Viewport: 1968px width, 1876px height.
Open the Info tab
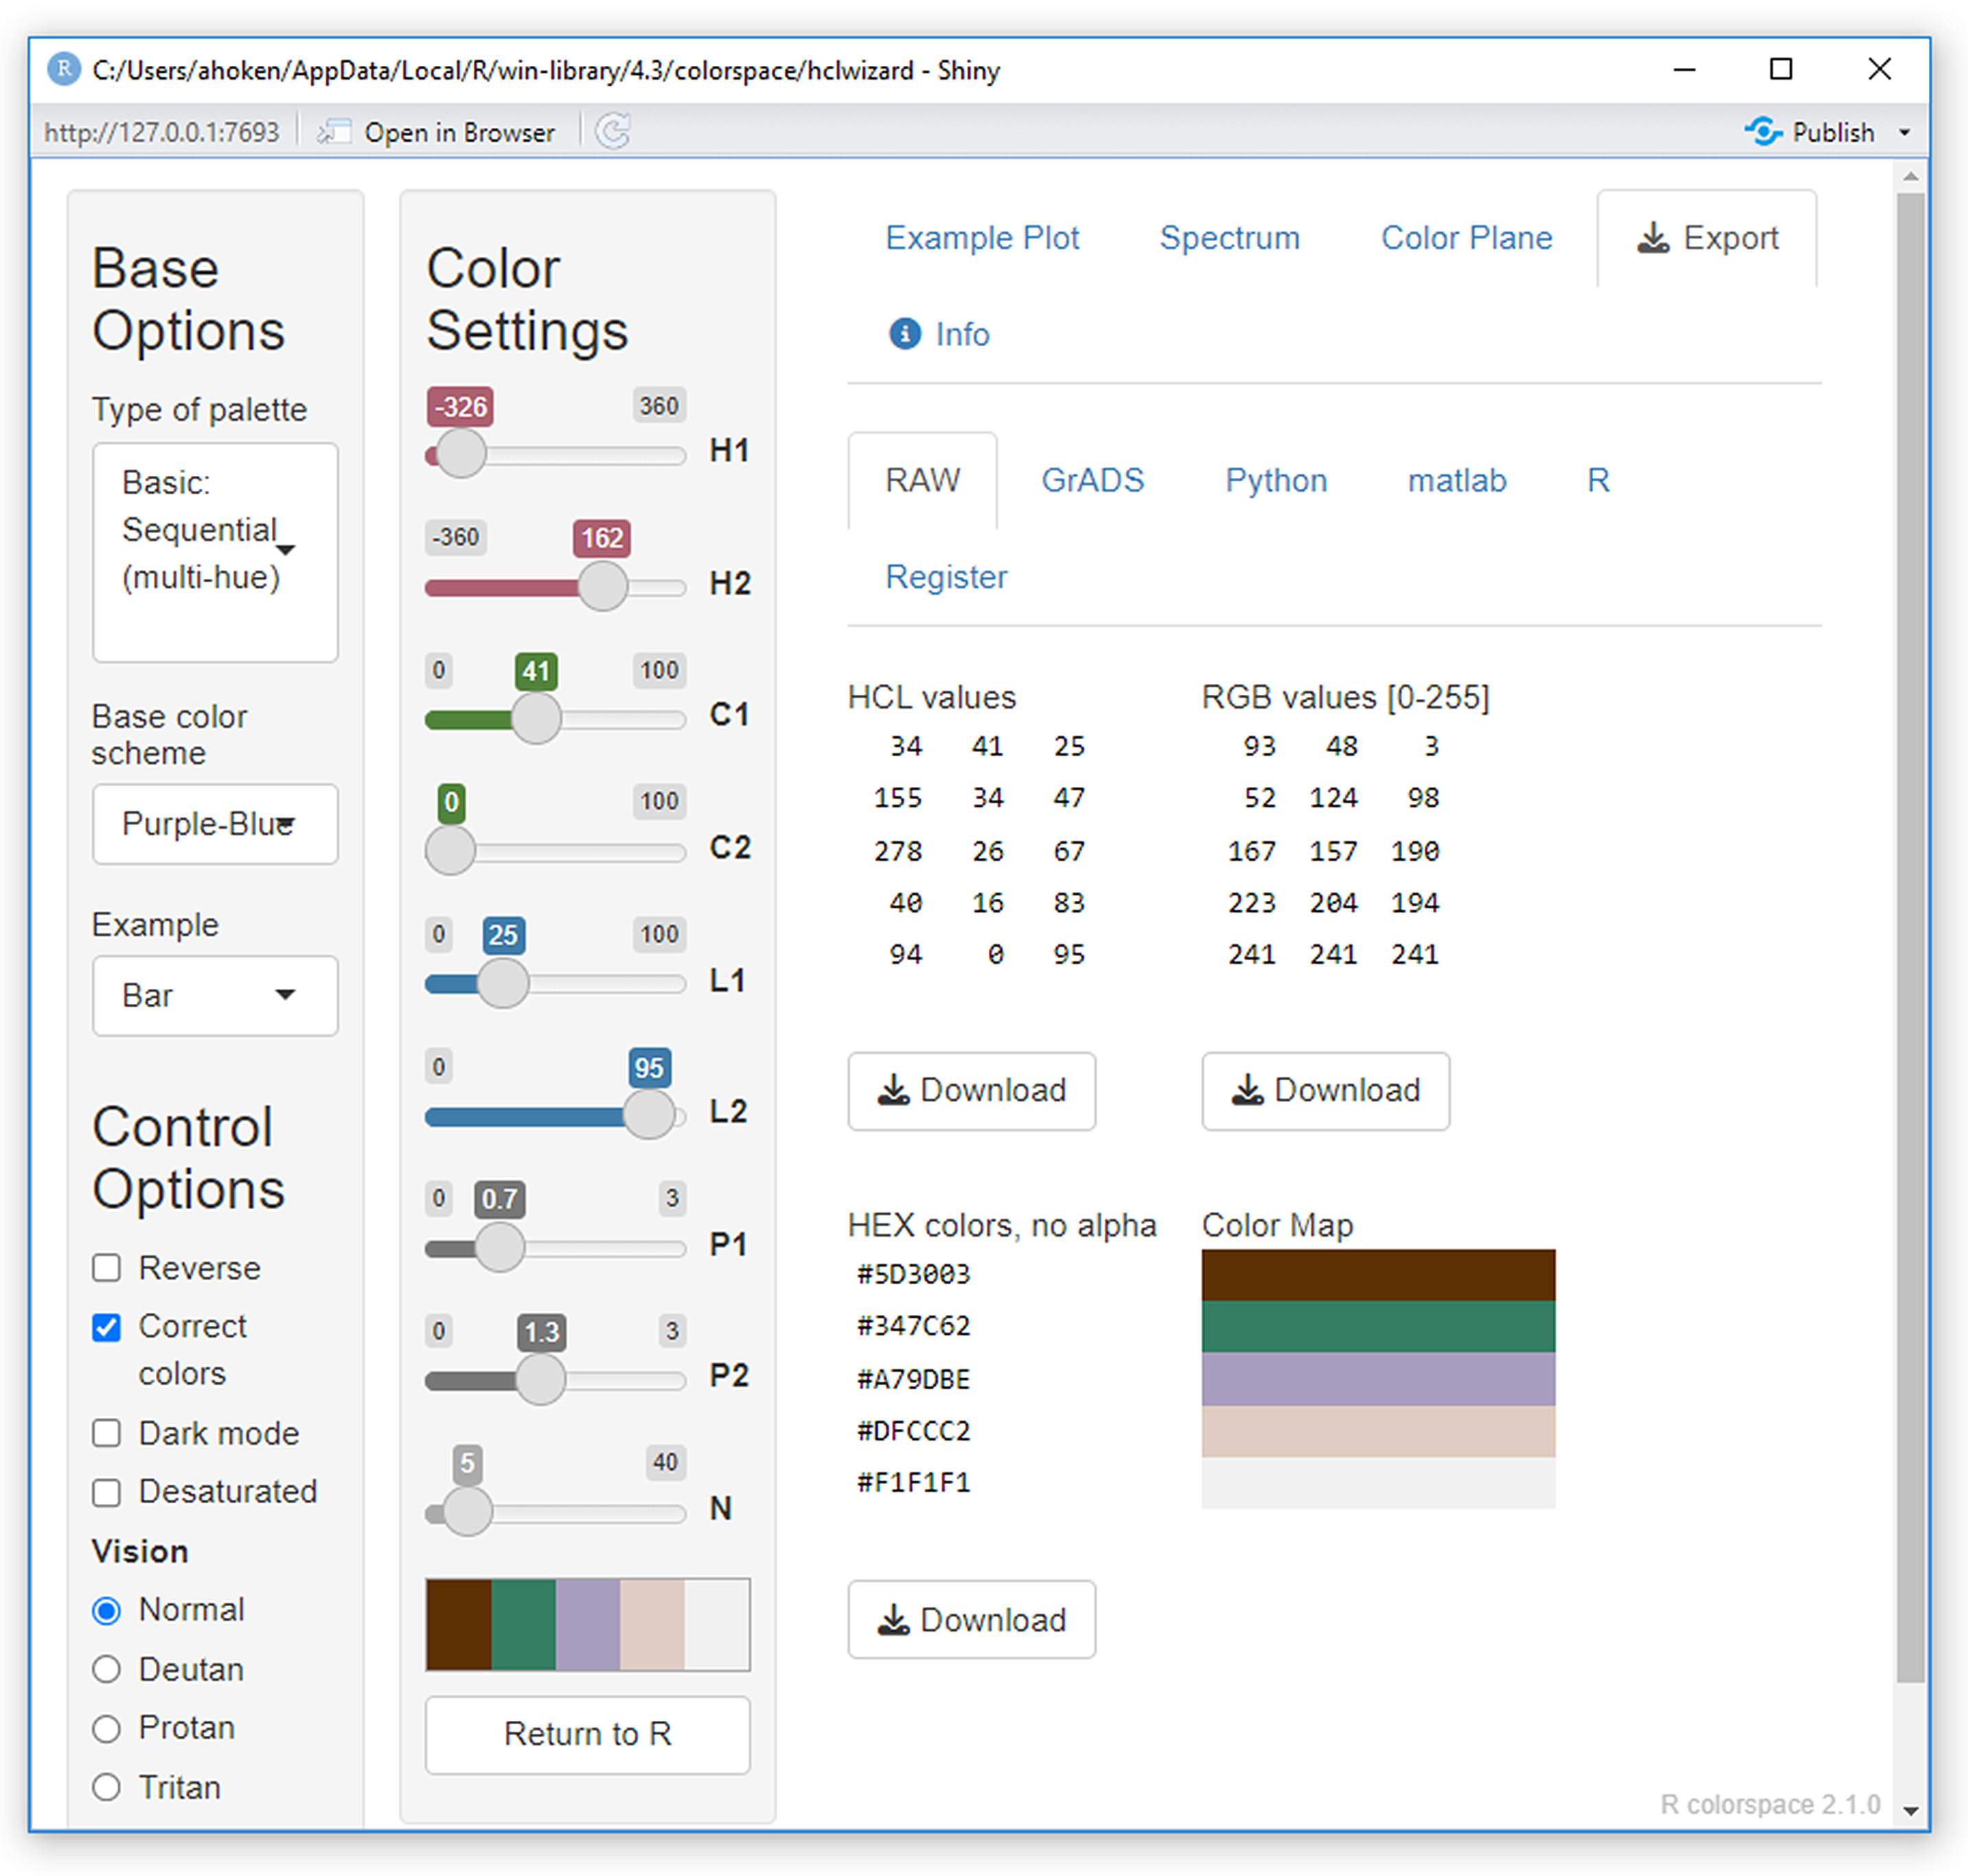click(x=939, y=334)
